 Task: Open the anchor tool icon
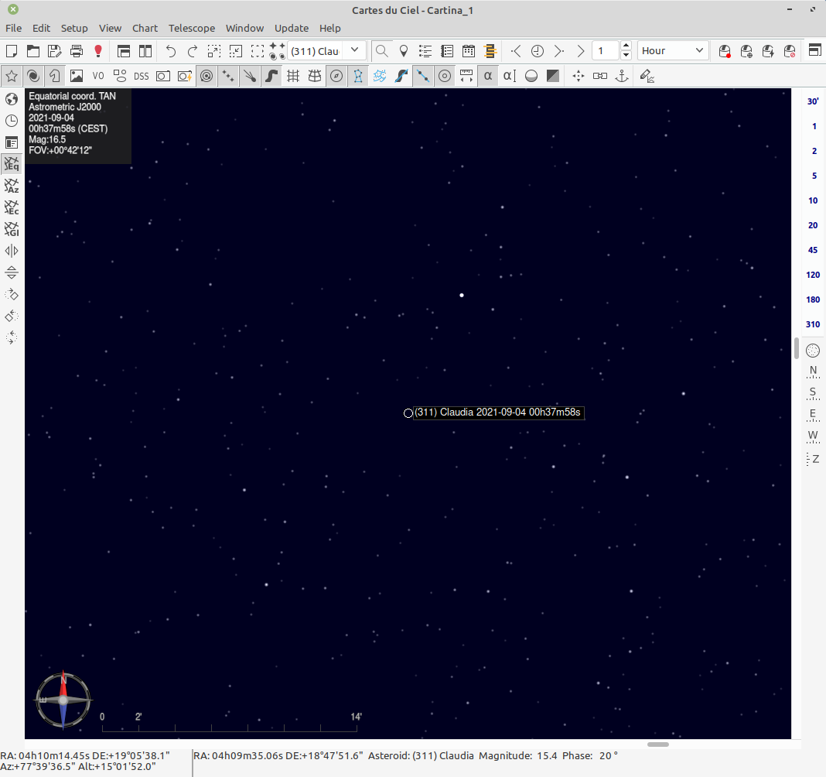tap(622, 77)
